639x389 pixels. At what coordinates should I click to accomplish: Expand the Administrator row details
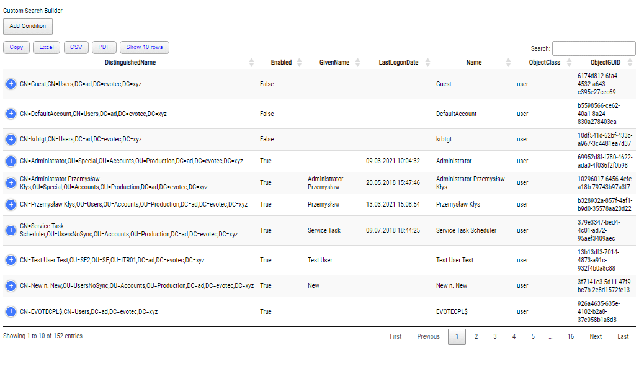click(11, 161)
